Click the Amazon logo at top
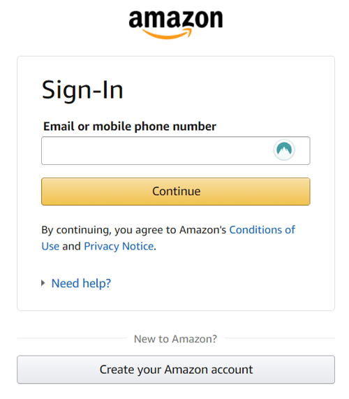 [x=176, y=24]
